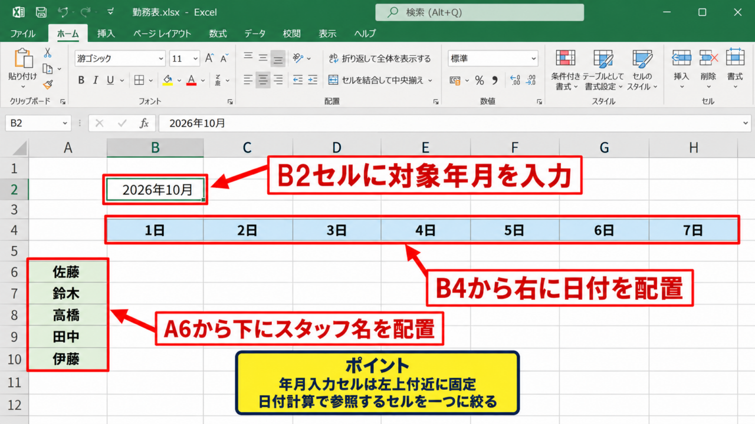Click the Undo arrow icon

click(62, 12)
